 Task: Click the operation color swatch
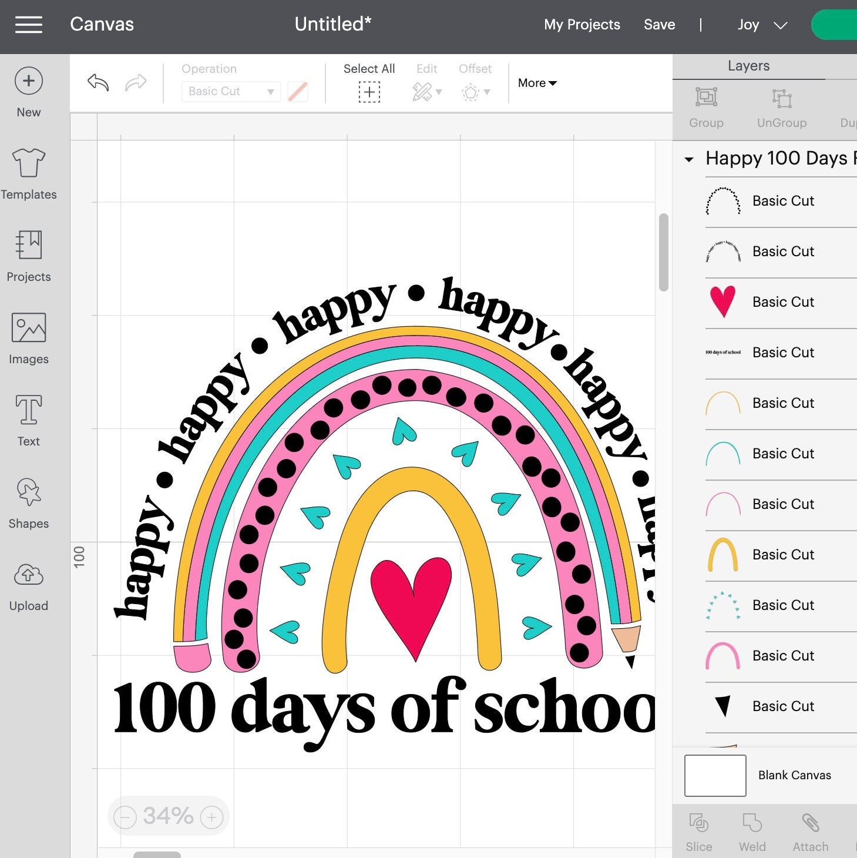point(298,92)
